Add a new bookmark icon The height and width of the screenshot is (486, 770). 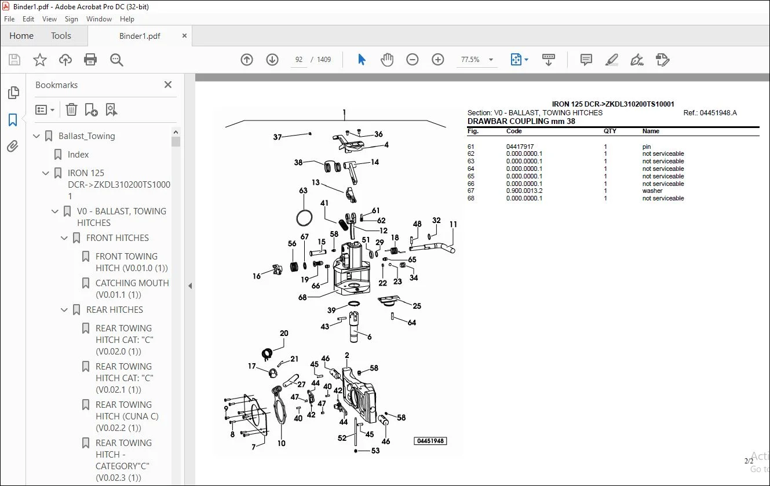pos(92,109)
